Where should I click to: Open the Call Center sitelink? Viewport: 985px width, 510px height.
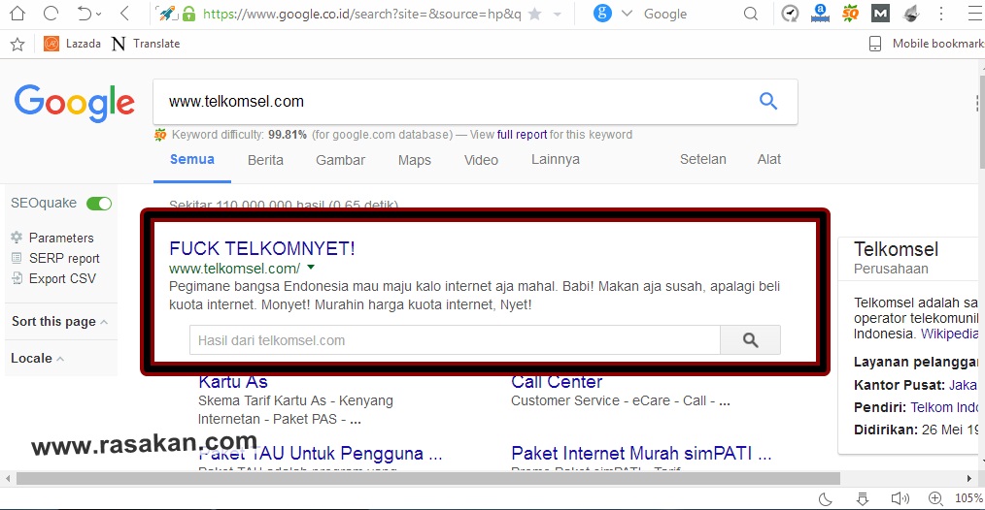coord(557,381)
